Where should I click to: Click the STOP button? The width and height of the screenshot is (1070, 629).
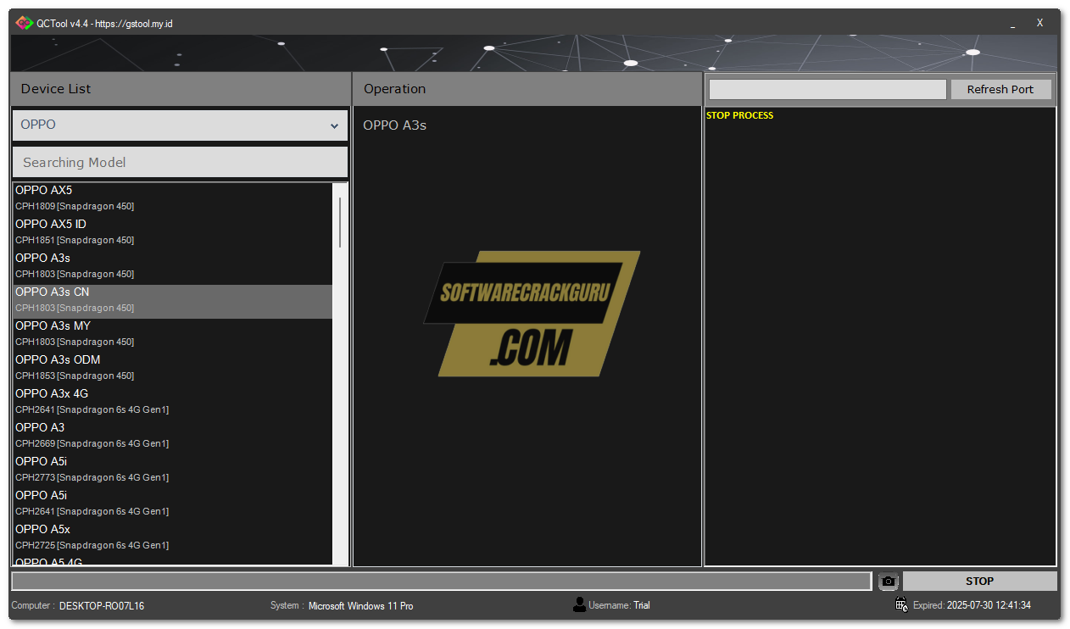(x=979, y=581)
